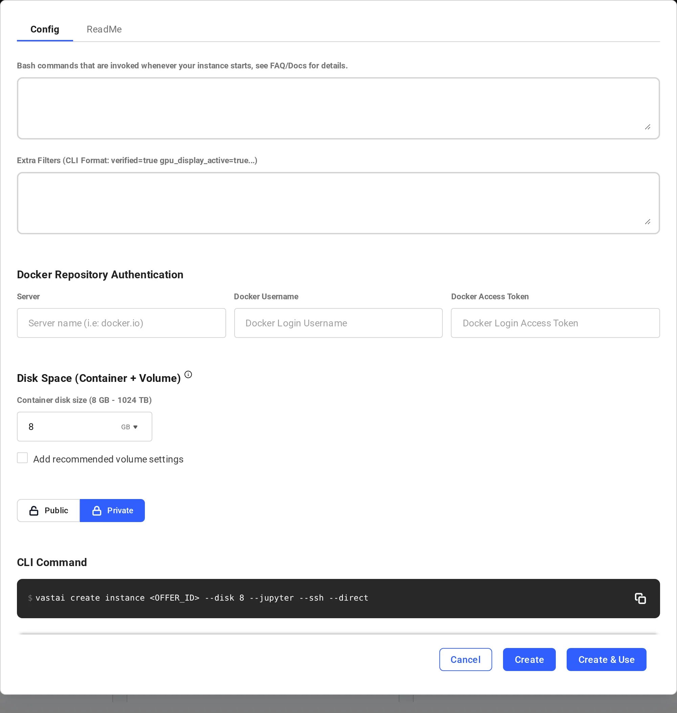
Task: Open the ReadMe tab
Action: pos(104,29)
